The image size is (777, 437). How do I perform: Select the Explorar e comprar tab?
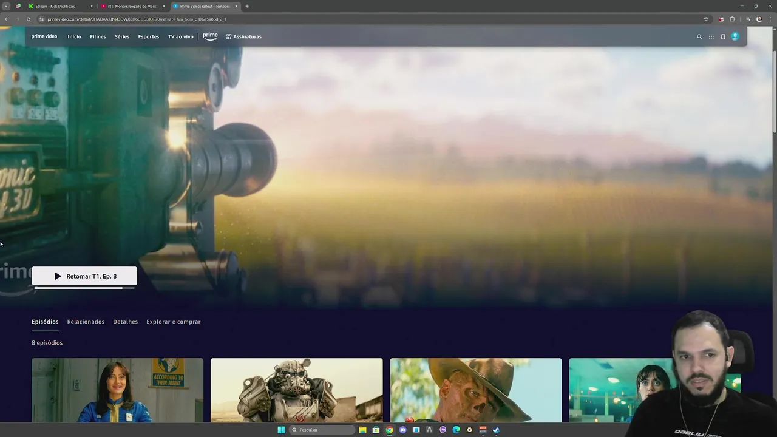click(x=174, y=322)
